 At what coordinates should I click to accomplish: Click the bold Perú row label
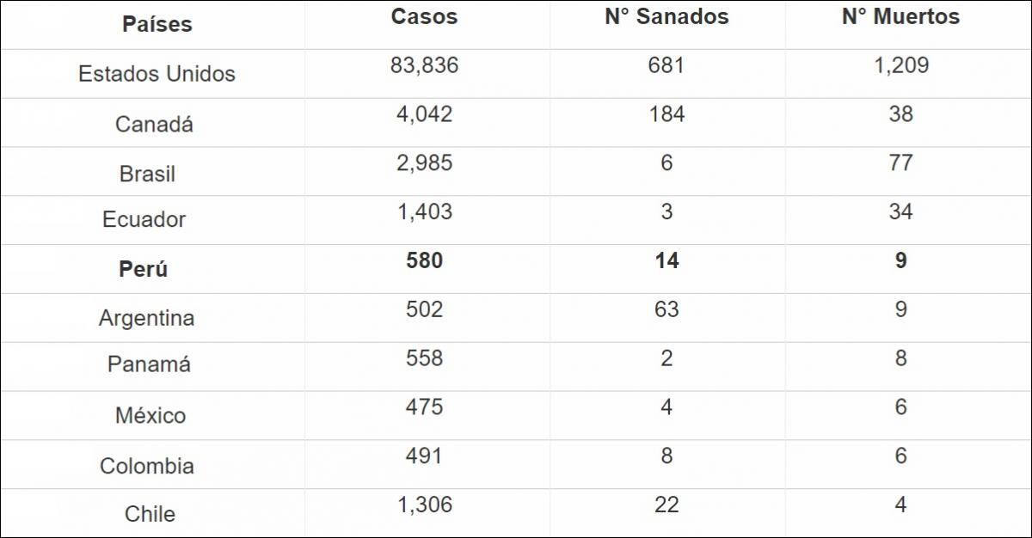tap(144, 269)
